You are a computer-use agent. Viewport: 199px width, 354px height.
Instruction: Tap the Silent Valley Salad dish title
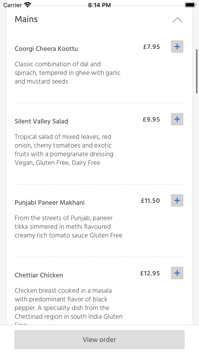[42, 121]
